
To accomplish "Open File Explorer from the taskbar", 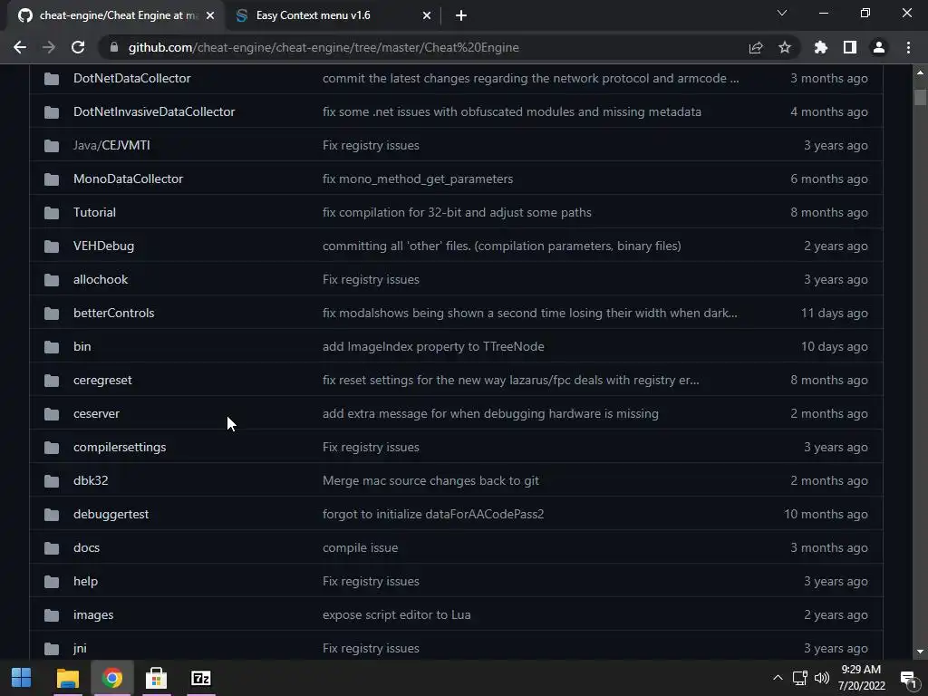I will 67,678.
